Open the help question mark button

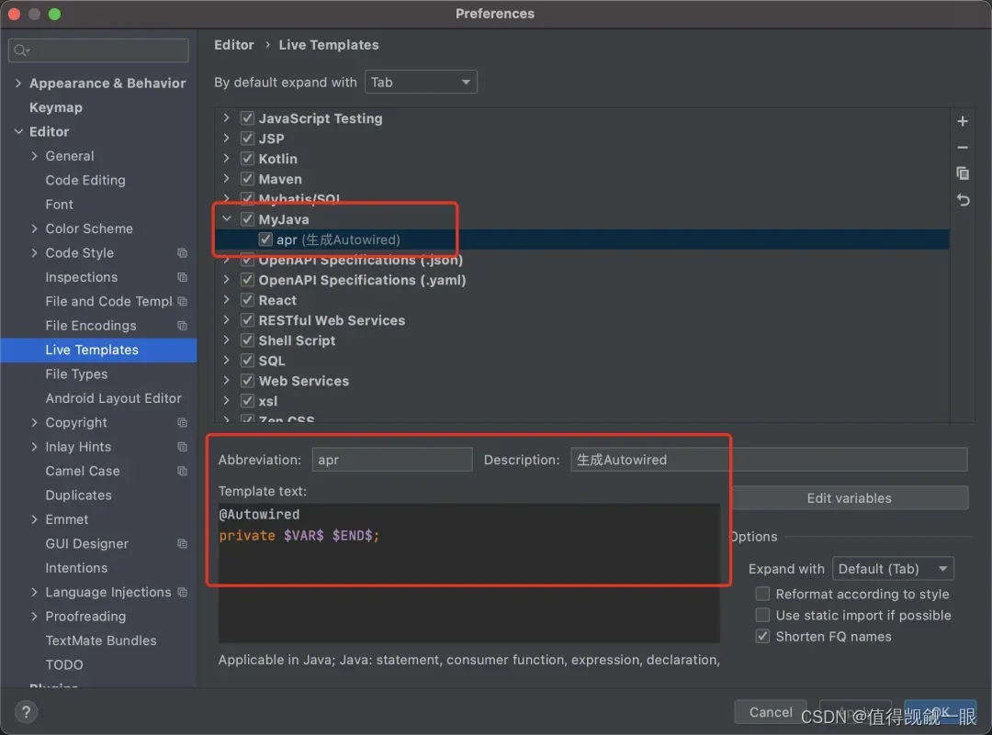click(x=26, y=712)
